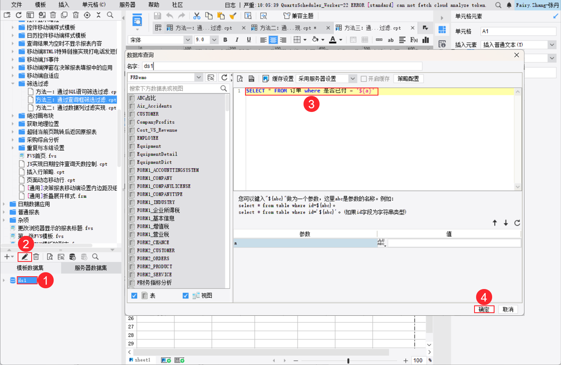
Task: Click the Italic formatting icon
Action: point(237,40)
